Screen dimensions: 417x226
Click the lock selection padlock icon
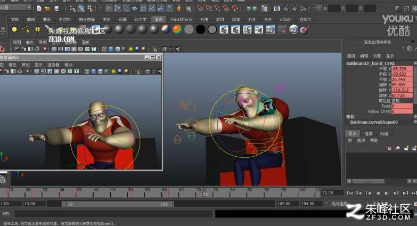pyautogui.click(x=179, y=9)
